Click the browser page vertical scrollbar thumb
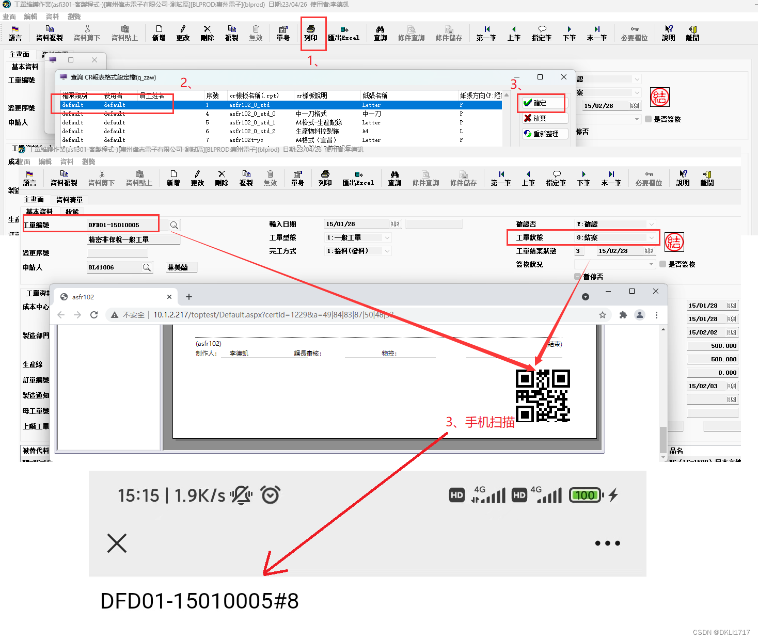This screenshot has height=640, width=758. click(664, 439)
